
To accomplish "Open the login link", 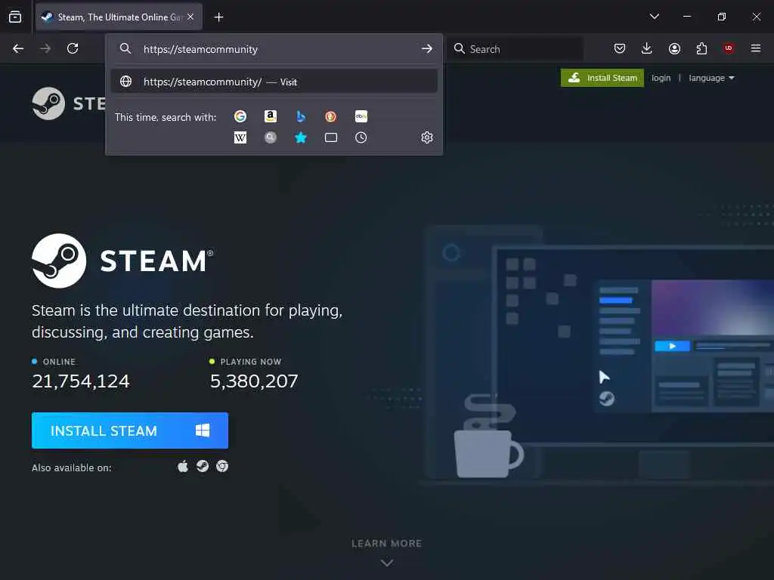I will coord(661,78).
